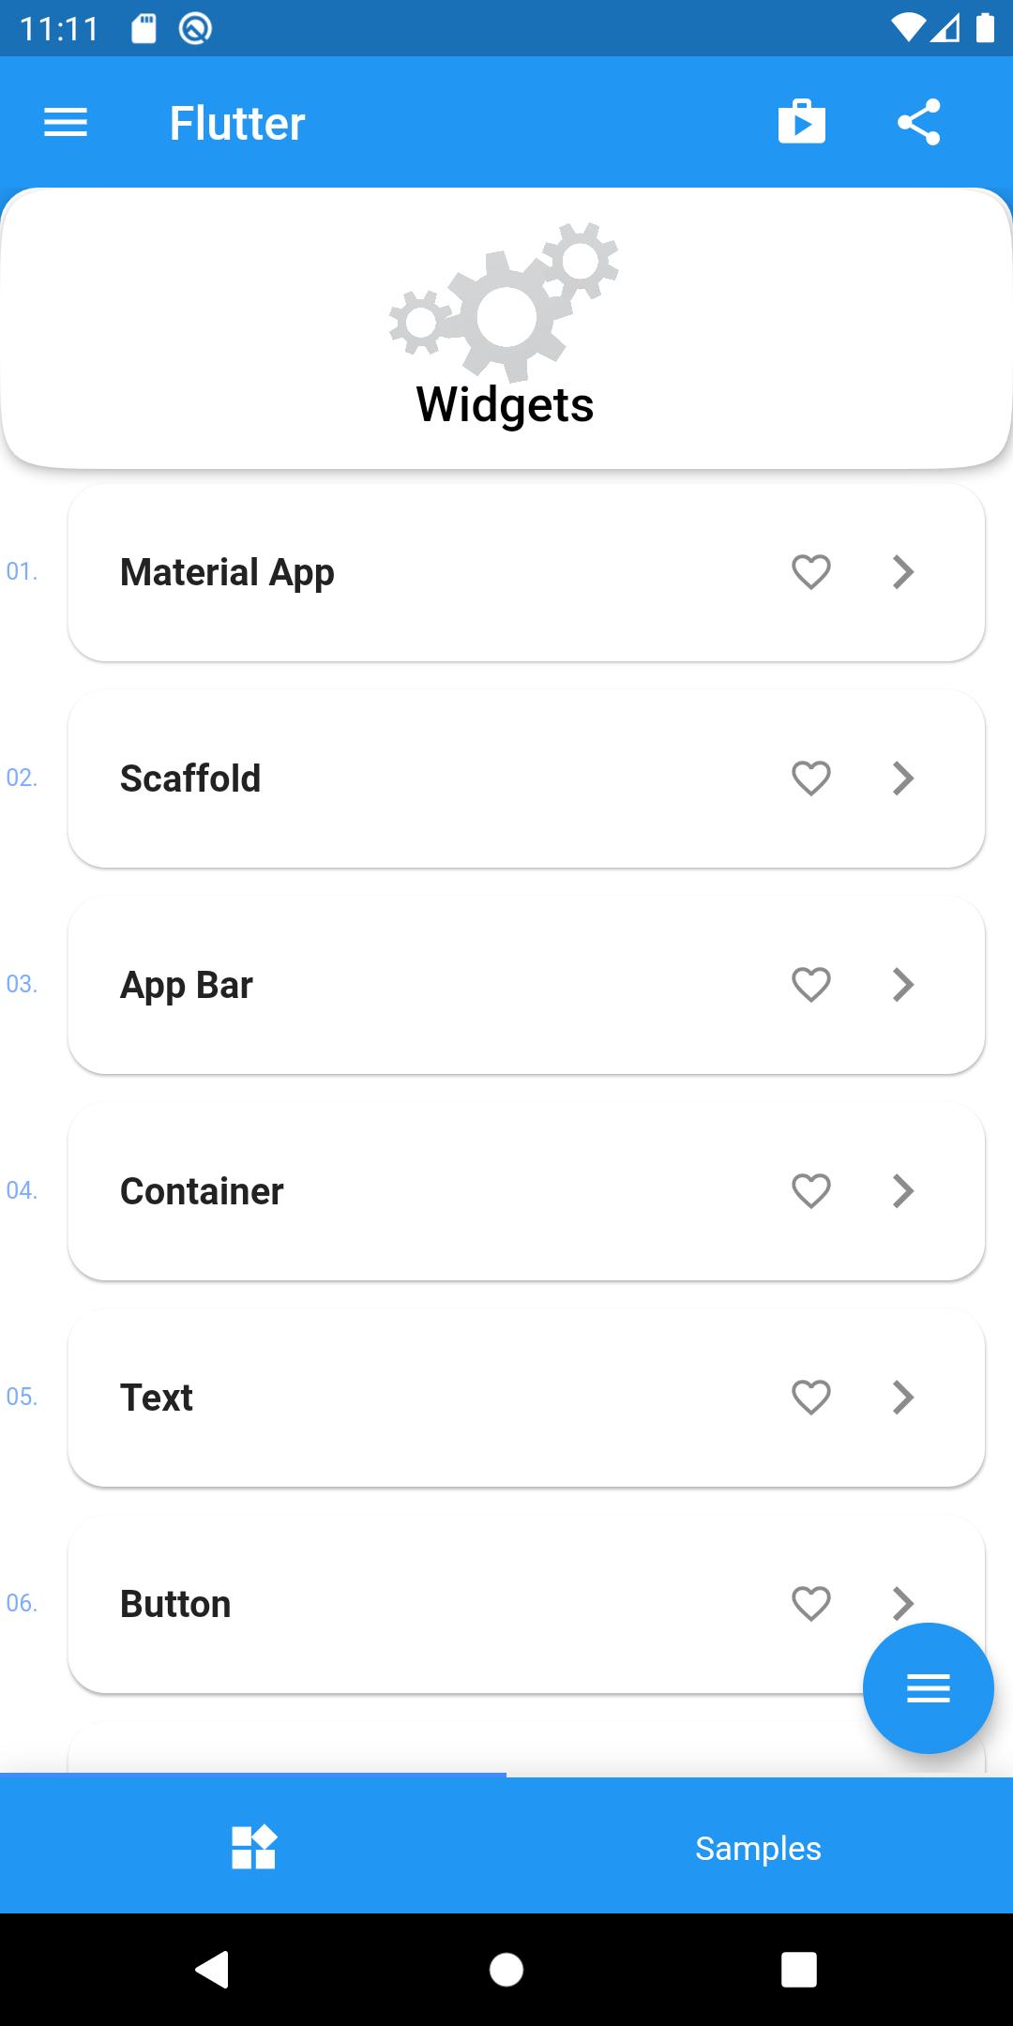The image size is (1013, 2026).
Task: Expand Material App with chevron arrow
Action: click(903, 572)
